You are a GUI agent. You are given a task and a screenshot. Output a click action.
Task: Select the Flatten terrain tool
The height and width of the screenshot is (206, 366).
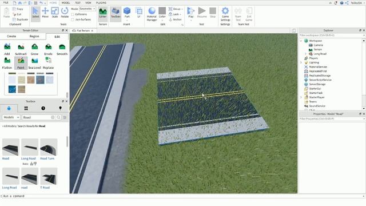coord(7,63)
